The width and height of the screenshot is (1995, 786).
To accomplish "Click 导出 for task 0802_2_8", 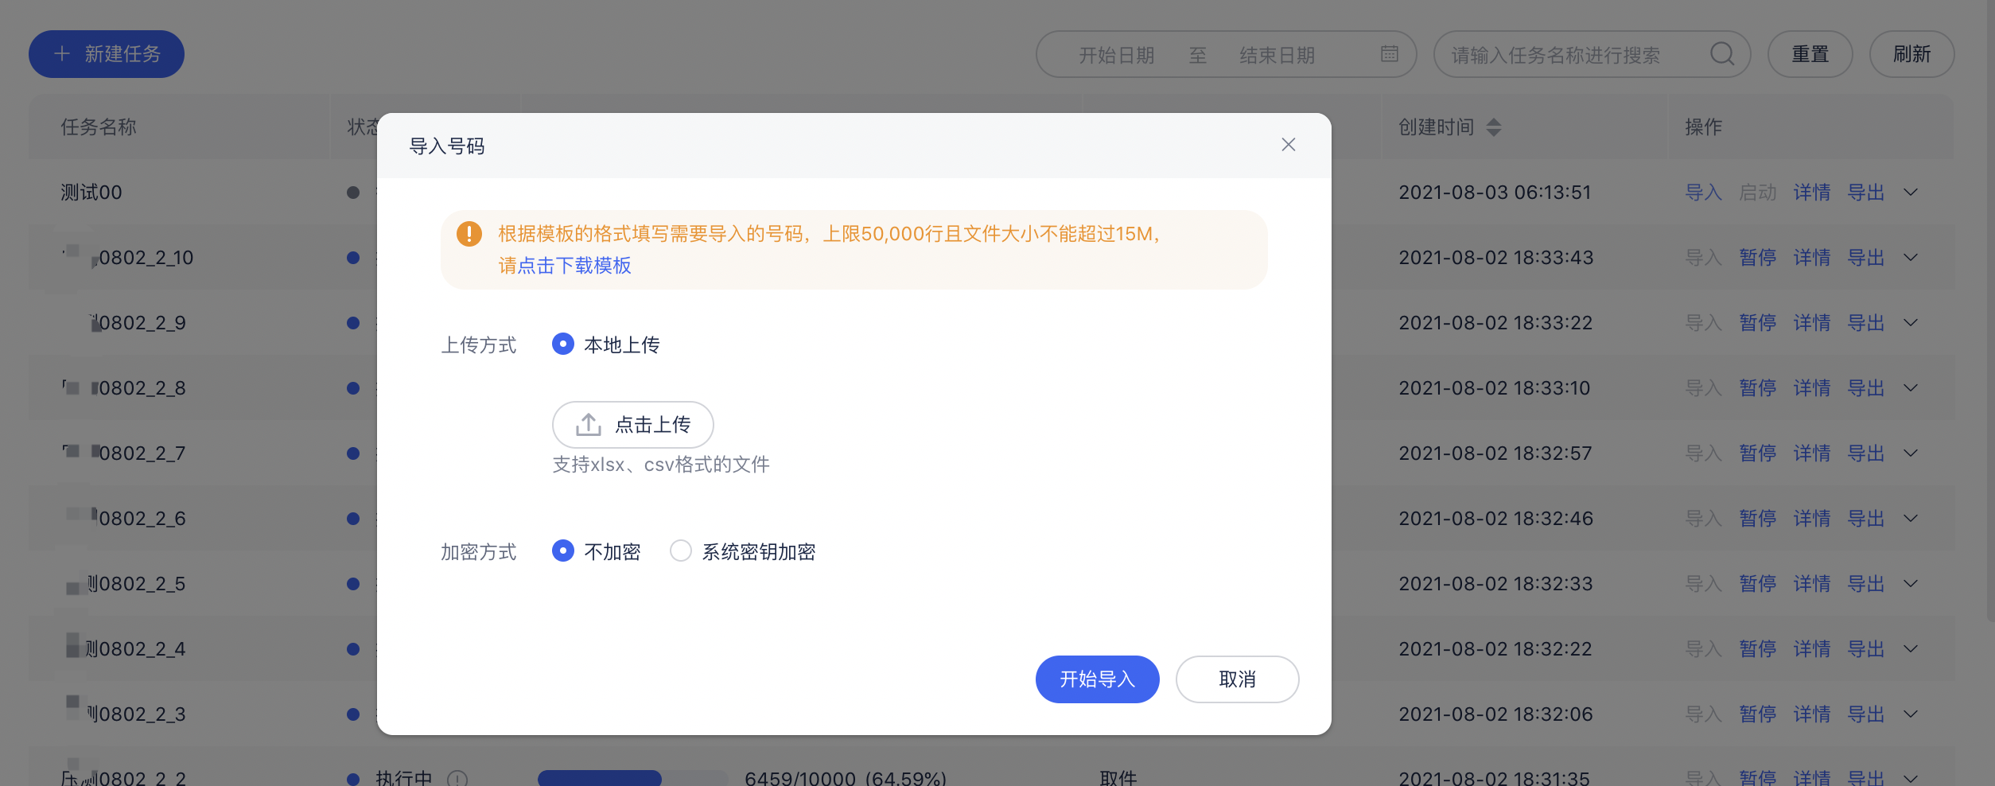I will point(1865,388).
